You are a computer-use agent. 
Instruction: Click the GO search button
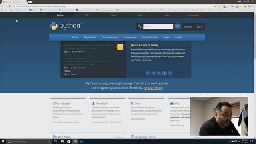178,26
